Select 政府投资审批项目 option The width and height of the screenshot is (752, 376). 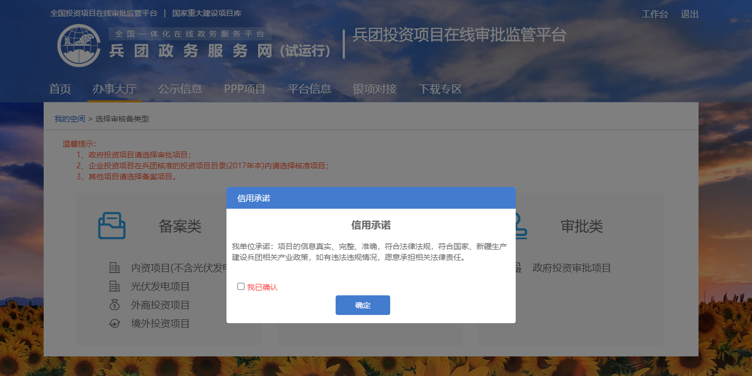click(571, 268)
